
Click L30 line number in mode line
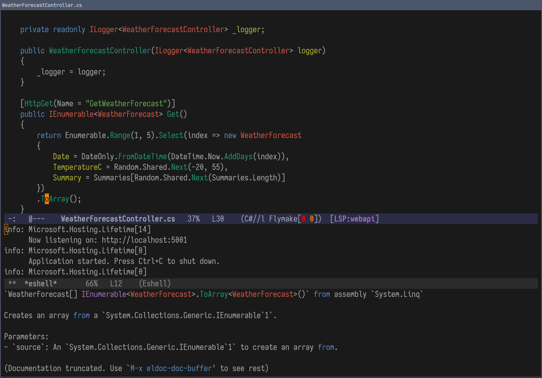point(218,219)
